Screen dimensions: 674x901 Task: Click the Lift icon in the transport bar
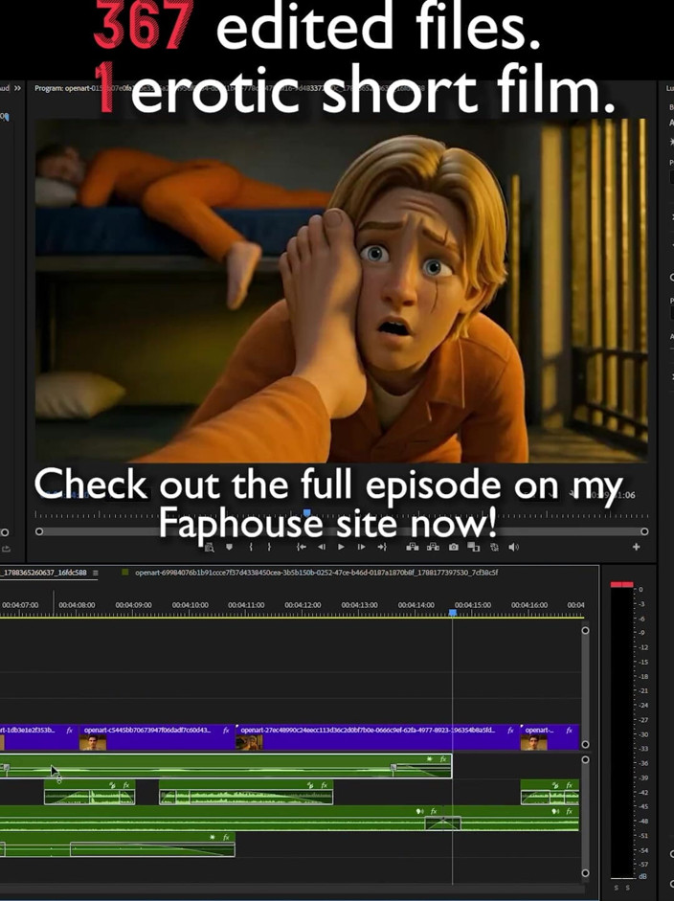pyautogui.click(x=413, y=547)
